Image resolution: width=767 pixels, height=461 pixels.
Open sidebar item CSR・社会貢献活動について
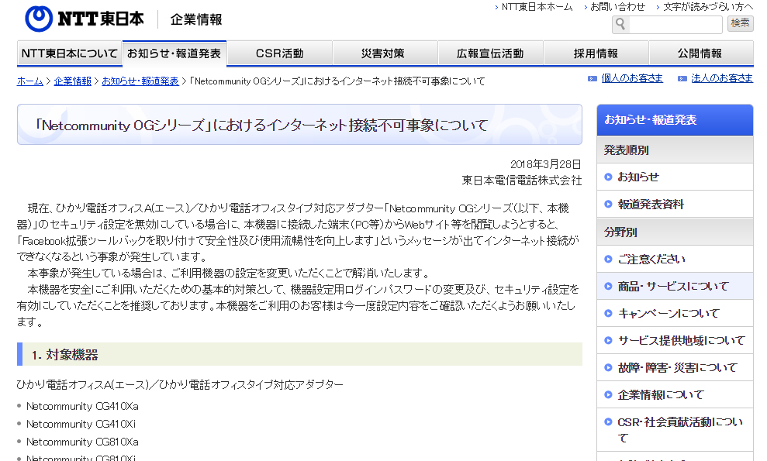[675, 430]
